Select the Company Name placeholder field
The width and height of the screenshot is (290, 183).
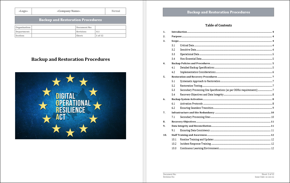click(69, 11)
